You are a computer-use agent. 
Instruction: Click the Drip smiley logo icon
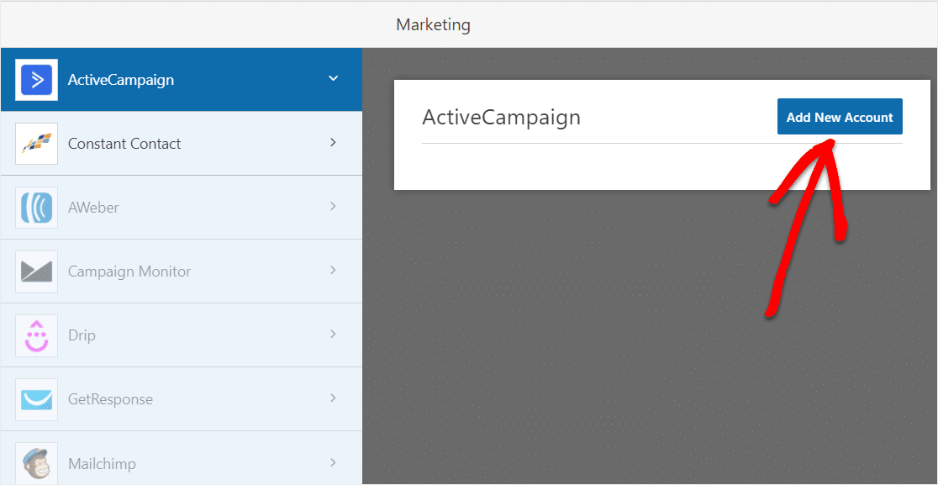point(36,335)
